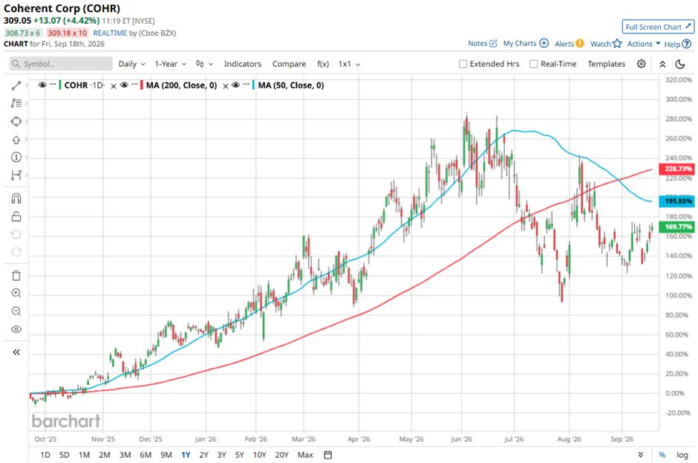Open chart settings gear icon
Viewport: 698px width, 463px height.
tap(641, 64)
